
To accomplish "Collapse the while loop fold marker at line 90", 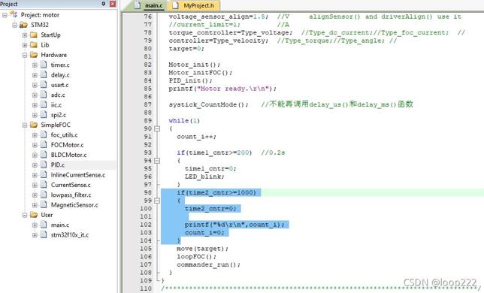I will pos(157,128).
